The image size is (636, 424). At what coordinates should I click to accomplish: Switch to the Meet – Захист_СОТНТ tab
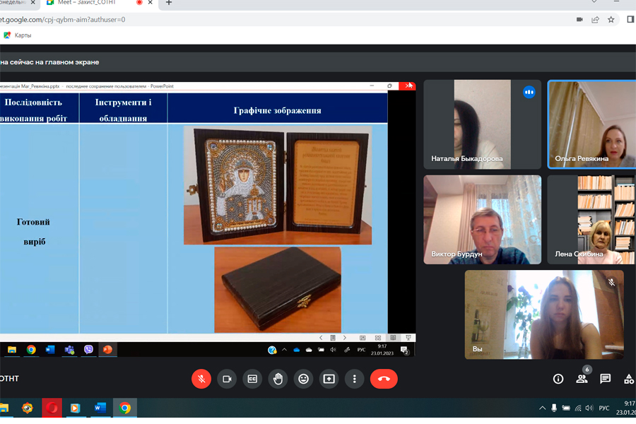point(93,2)
